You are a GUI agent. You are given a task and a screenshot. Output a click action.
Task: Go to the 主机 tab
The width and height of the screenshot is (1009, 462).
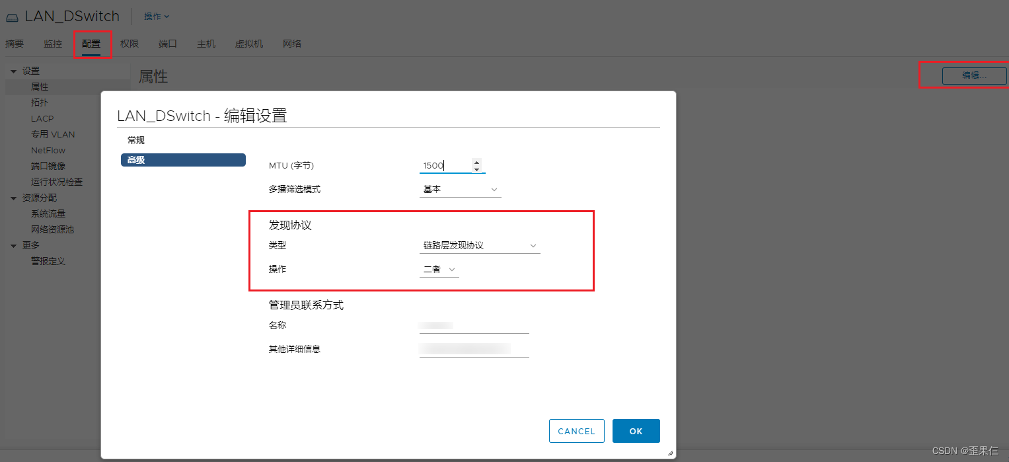pos(206,44)
